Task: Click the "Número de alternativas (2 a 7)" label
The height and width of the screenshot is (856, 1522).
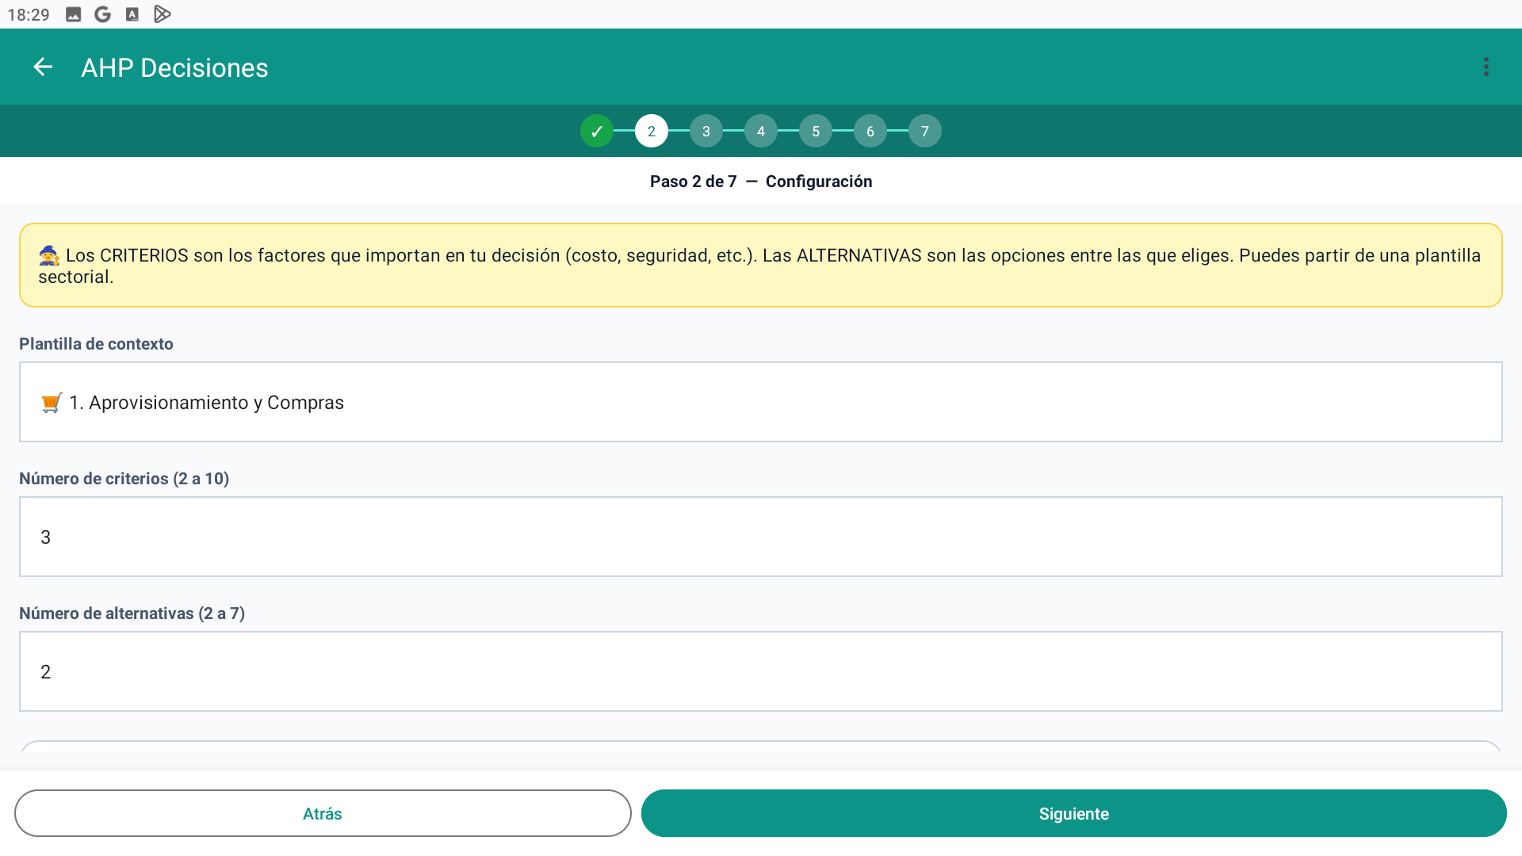Action: [x=132, y=613]
